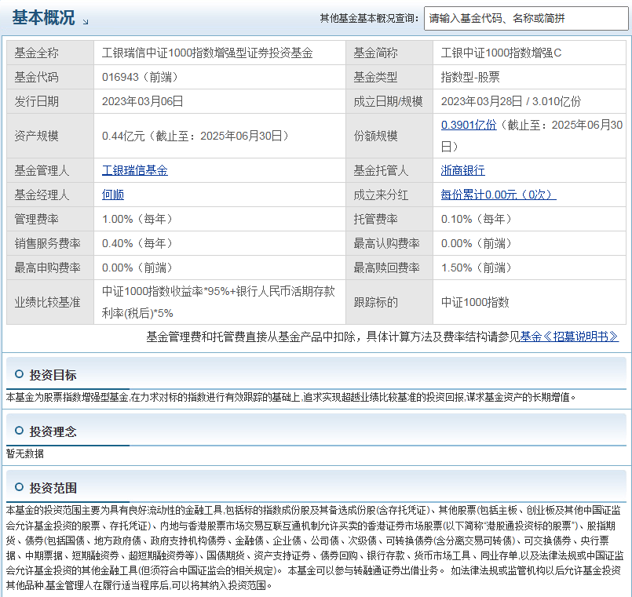Screen dimensions: 632x597
Task: Select the 基金类型 label cell
Action: pos(389,77)
